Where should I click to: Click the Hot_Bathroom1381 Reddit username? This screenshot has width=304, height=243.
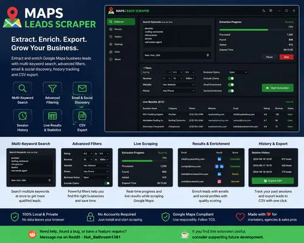point(102,237)
